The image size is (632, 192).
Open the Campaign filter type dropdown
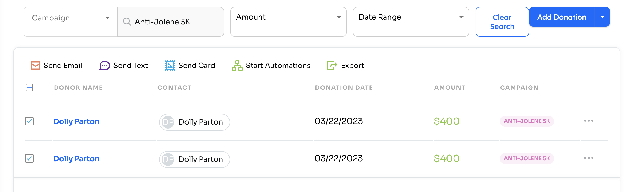coord(71,22)
